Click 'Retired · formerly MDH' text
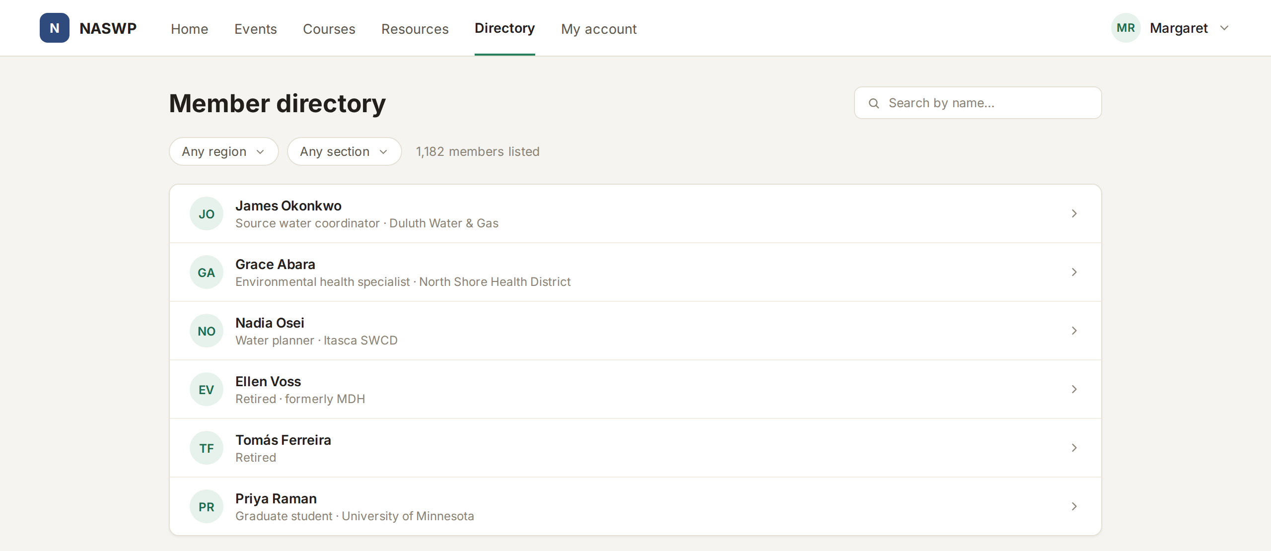The image size is (1271, 551). [x=300, y=399]
